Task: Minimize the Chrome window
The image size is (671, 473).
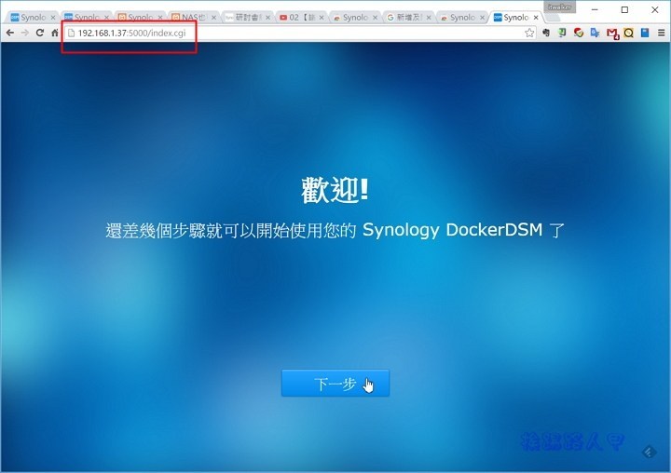Action: tap(595, 9)
